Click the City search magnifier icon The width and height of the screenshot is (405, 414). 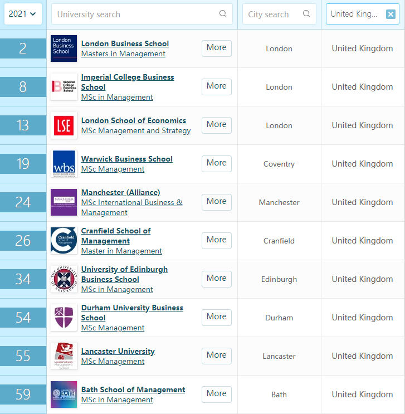306,14
